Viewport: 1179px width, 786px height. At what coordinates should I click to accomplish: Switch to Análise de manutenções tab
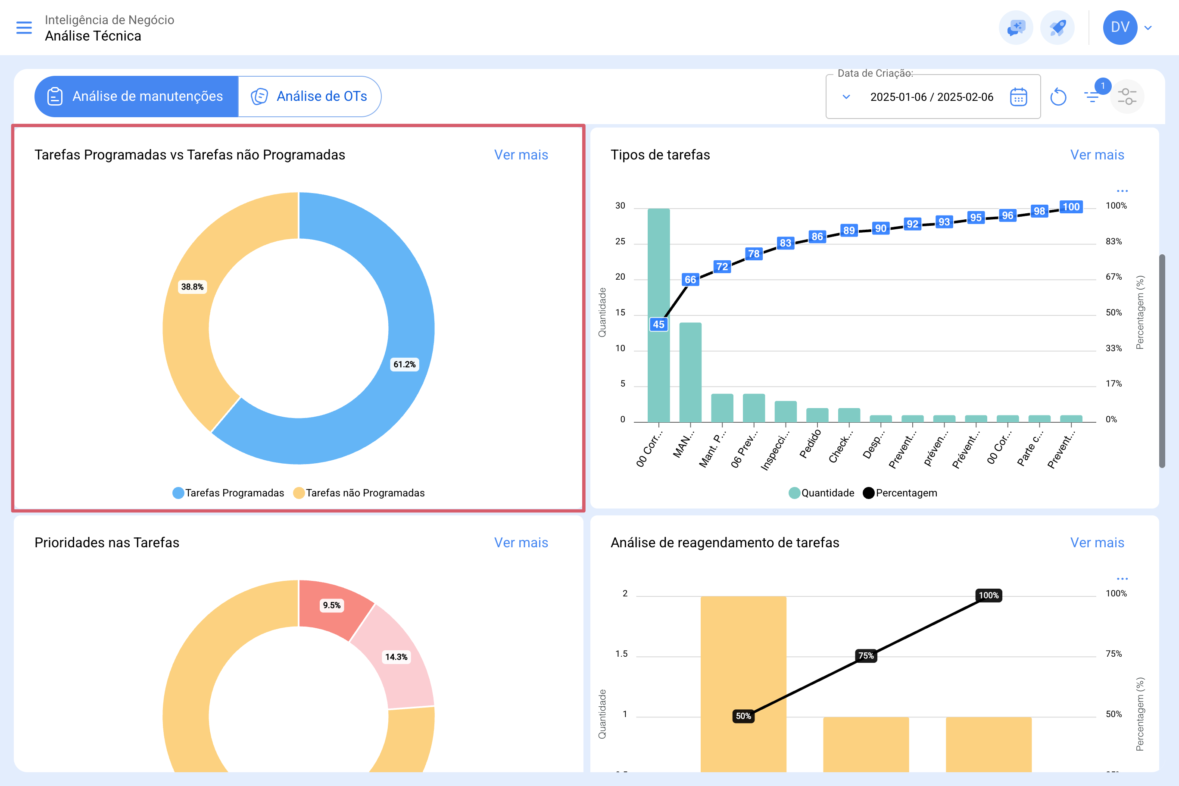coord(136,96)
